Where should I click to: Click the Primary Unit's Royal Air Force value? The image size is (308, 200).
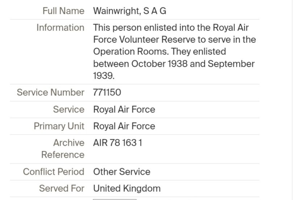pos(124,126)
